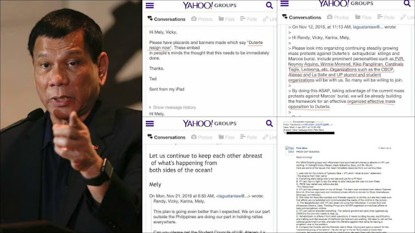The height and width of the screenshot is (233, 415).
Task: Select Conversations tab in top-left panel
Action: [167, 19]
